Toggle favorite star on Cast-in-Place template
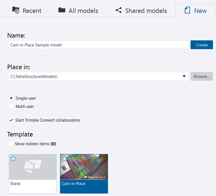 coord(64,159)
